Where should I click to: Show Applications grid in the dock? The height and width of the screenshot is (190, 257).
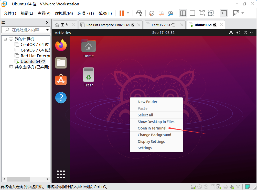click(x=61, y=174)
